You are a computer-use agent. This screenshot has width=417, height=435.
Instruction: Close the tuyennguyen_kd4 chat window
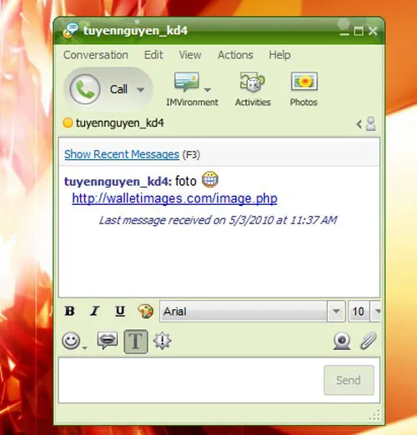click(373, 31)
